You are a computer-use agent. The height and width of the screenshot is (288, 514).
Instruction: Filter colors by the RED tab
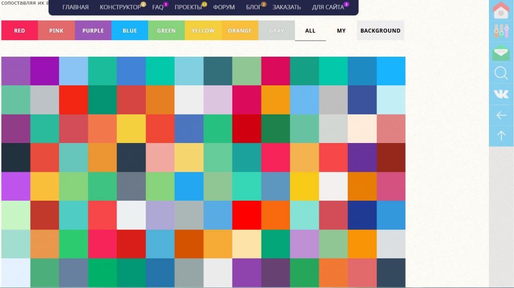pyautogui.click(x=20, y=31)
